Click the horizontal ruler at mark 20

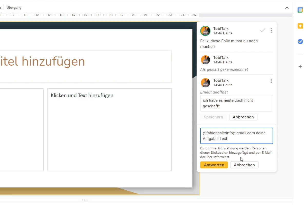click(x=134, y=15)
